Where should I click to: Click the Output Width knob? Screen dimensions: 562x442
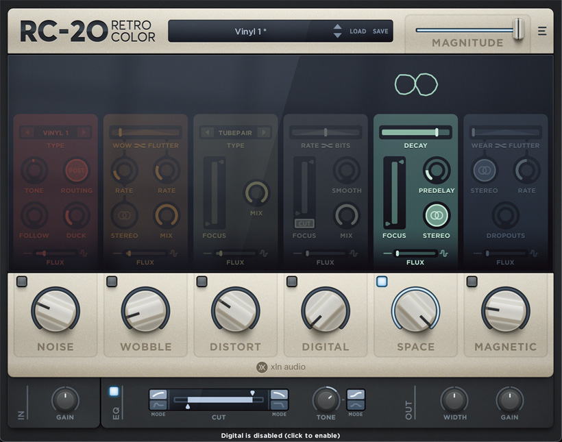(x=454, y=400)
